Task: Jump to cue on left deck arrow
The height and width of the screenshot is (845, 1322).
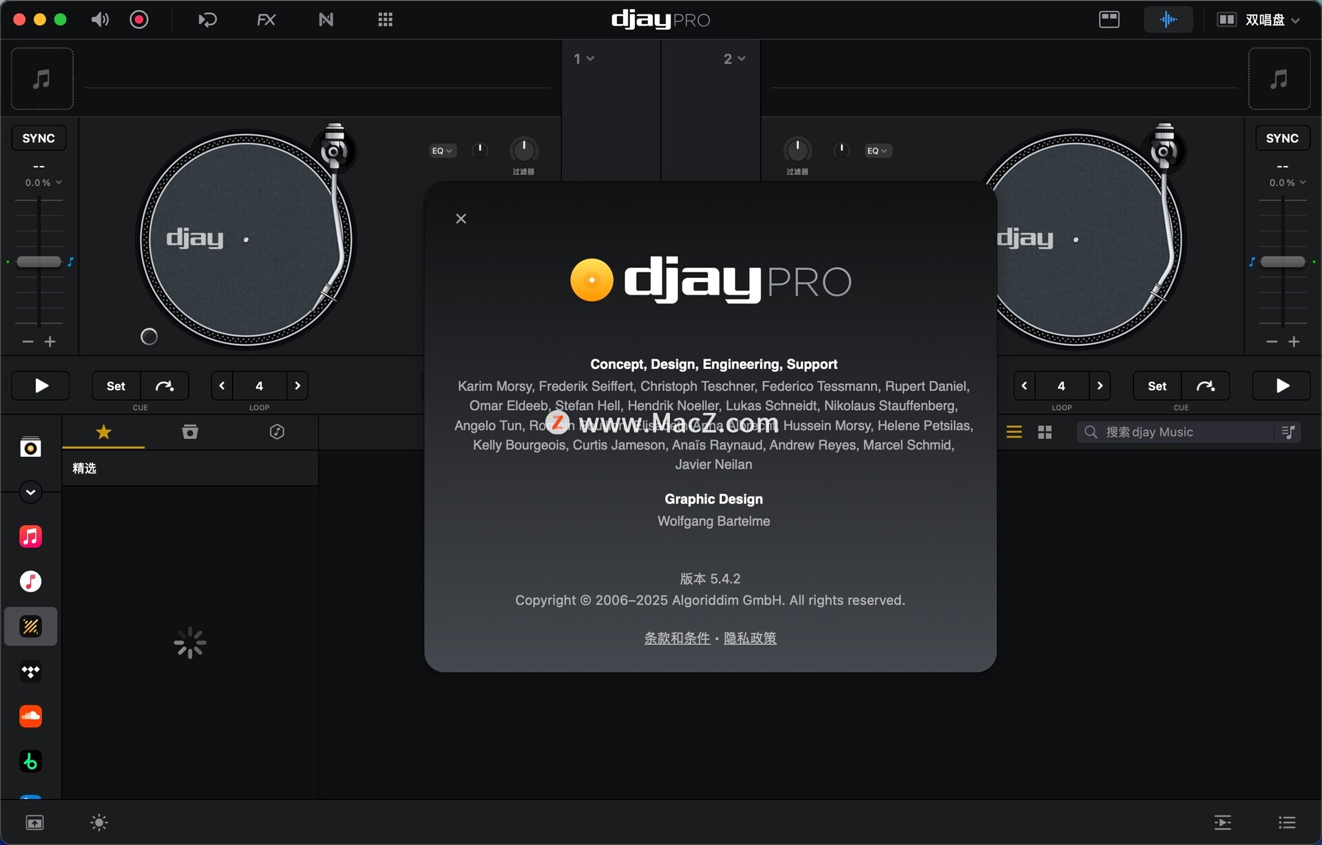Action: point(165,385)
